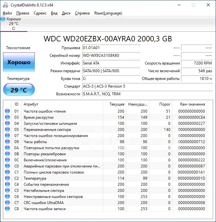Select raw value 000000000227
Image resolution: width=216 pixels, height=222 pixels.
pyautogui.click(x=192, y=124)
